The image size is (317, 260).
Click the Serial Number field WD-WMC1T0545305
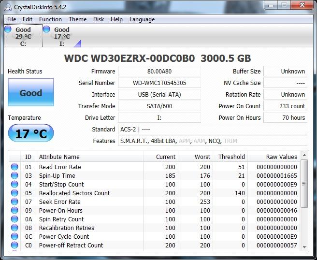click(159, 83)
